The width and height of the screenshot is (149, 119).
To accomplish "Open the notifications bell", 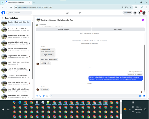I will coord(139,13).
